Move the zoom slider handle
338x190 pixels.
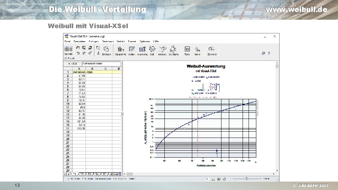(x=246, y=179)
